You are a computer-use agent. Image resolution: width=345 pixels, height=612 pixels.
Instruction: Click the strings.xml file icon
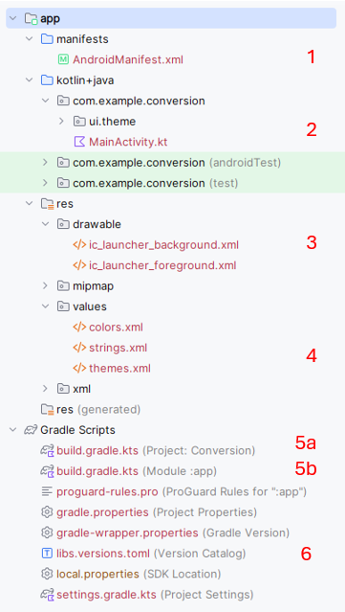click(x=79, y=348)
